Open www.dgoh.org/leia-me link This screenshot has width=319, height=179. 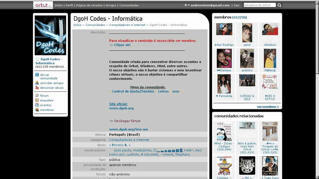128,129
